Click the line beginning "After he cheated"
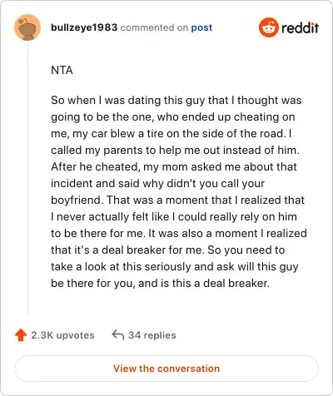The height and width of the screenshot is (396, 333). point(174,167)
